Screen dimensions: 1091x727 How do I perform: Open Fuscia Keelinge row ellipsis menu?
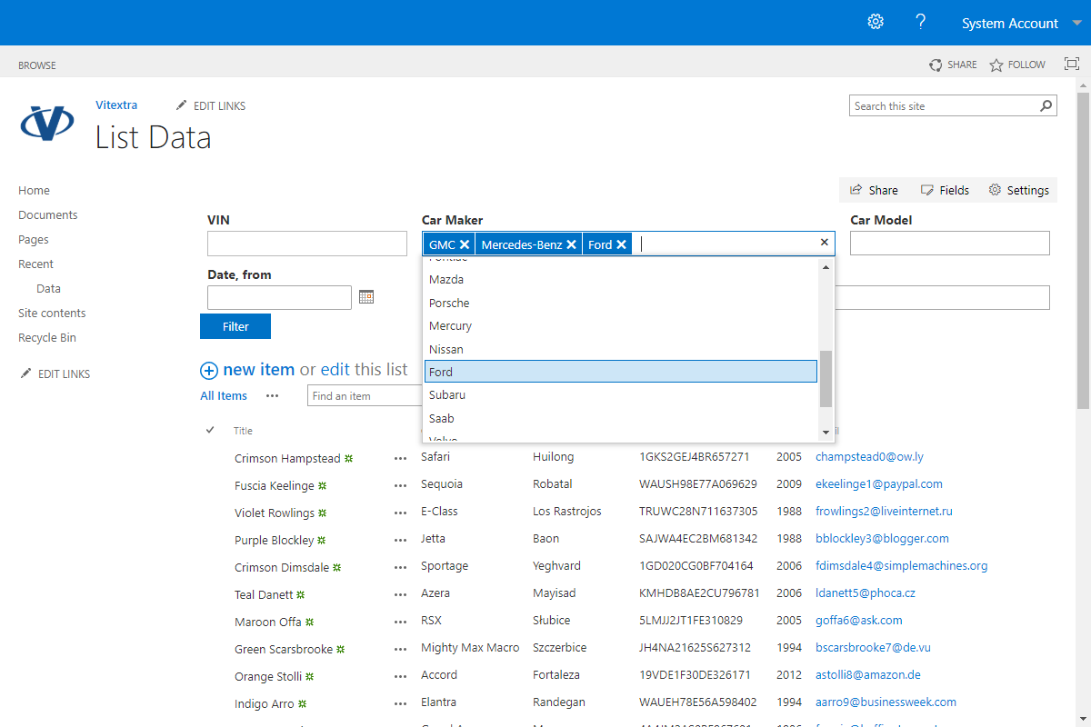coord(401,486)
